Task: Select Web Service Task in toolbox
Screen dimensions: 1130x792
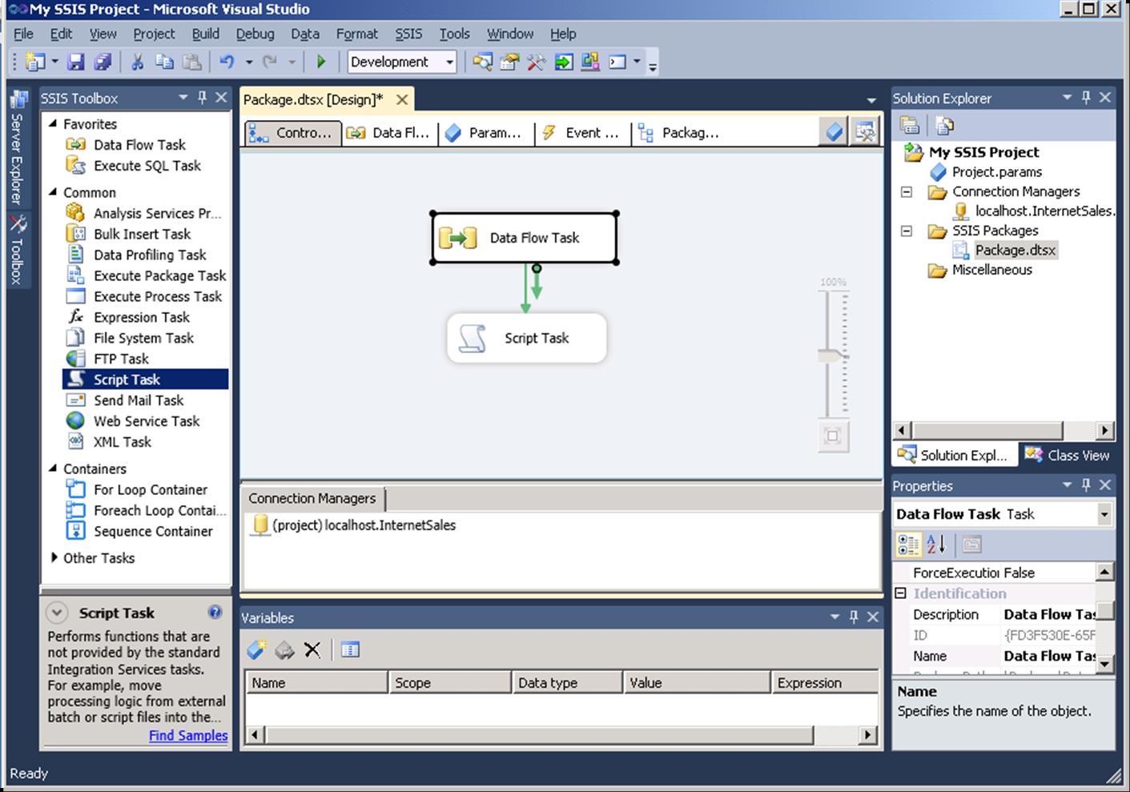Action: pyautogui.click(x=147, y=421)
